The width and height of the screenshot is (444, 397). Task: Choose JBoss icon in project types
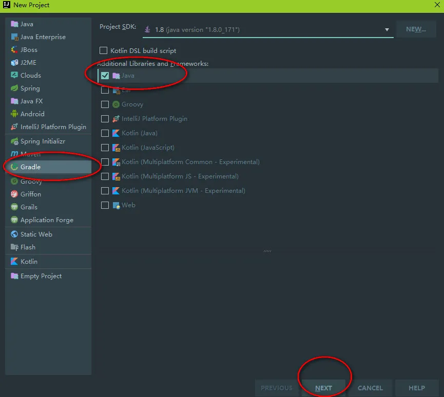pyautogui.click(x=14, y=50)
